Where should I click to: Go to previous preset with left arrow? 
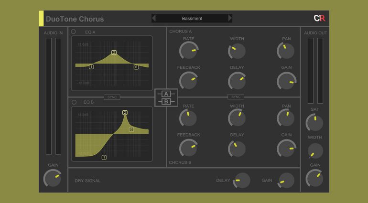[154, 18]
